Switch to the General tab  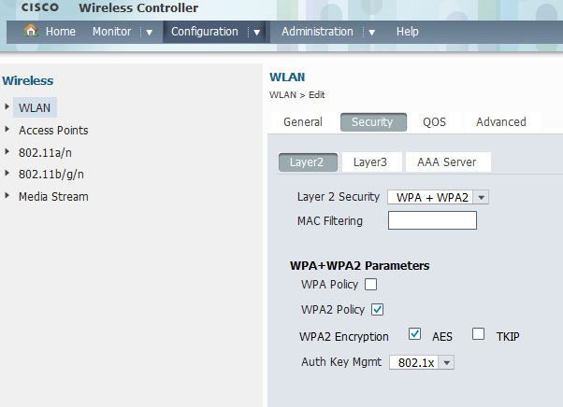[303, 121]
